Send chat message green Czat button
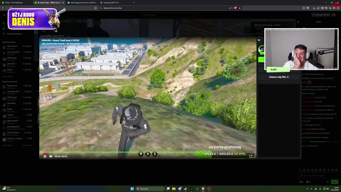The image size is (341, 192). (x=334, y=182)
